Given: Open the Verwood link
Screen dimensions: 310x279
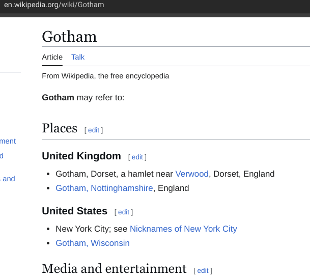Looking at the screenshot, I should coord(192,174).
